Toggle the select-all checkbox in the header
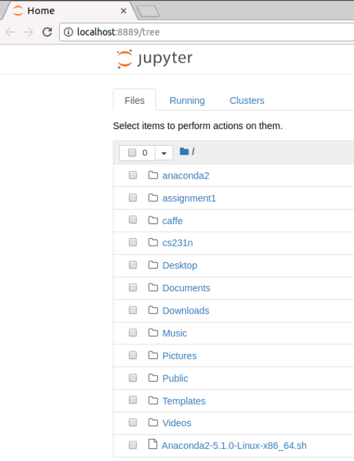Image resolution: width=354 pixels, height=461 pixels. 132,152
